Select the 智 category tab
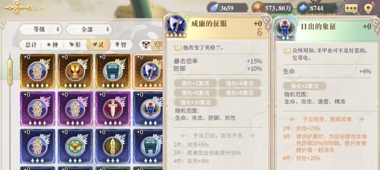The width and height of the screenshot is (380, 170). (121, 45)
